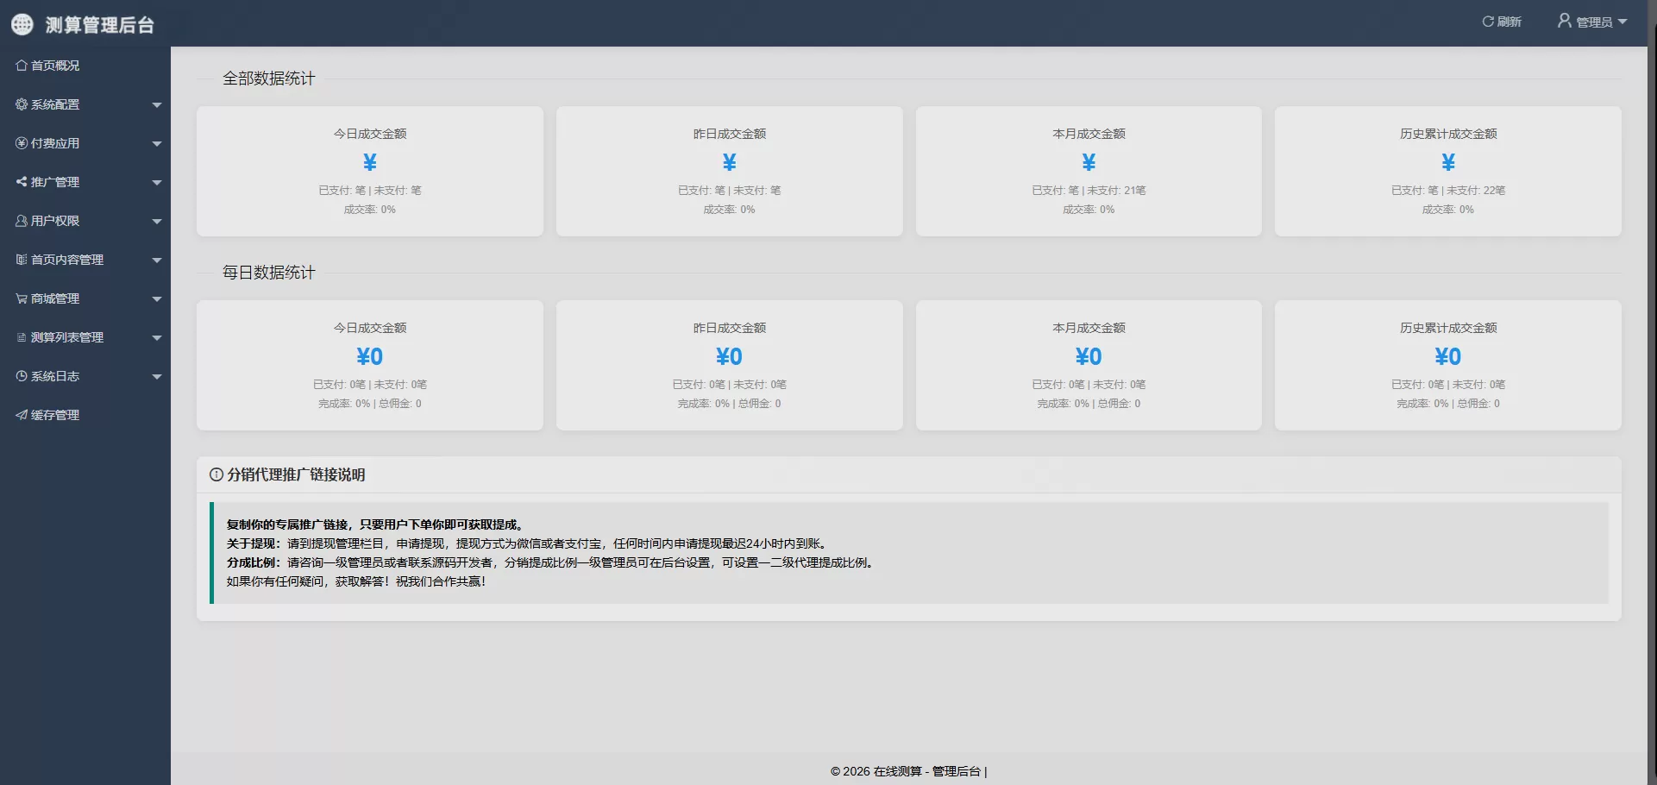Screen dimensions: 1657x785
Task: Expand the 测算列表管理 submenu
Action: coord(157,336)
